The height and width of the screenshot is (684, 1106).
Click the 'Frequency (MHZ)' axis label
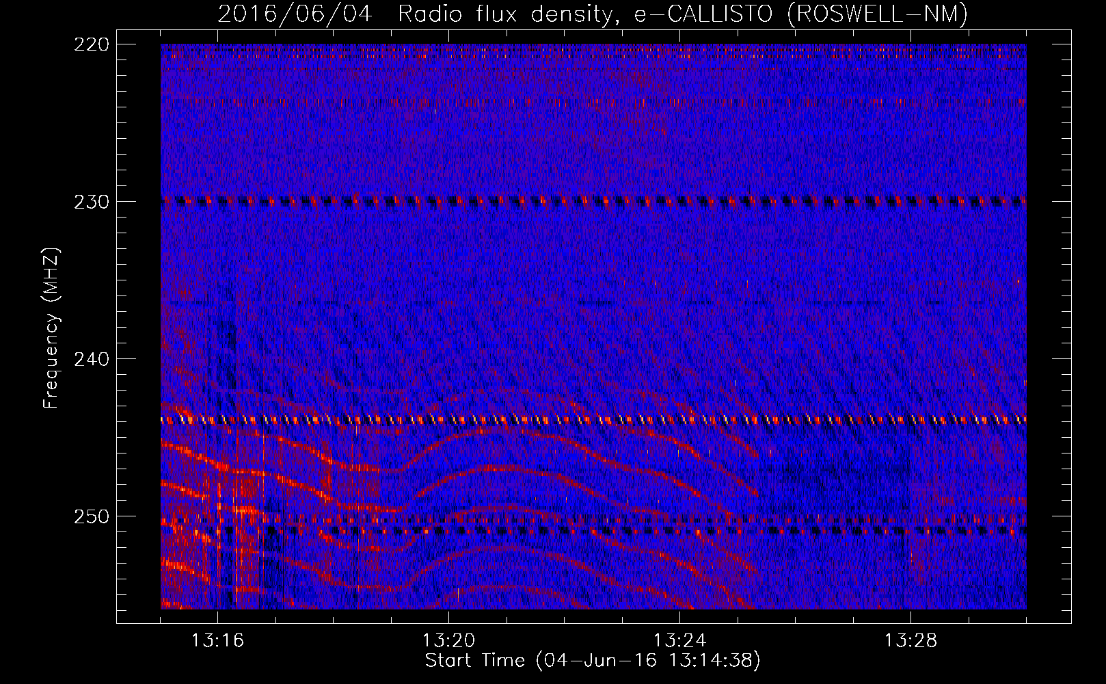(51, 328)
